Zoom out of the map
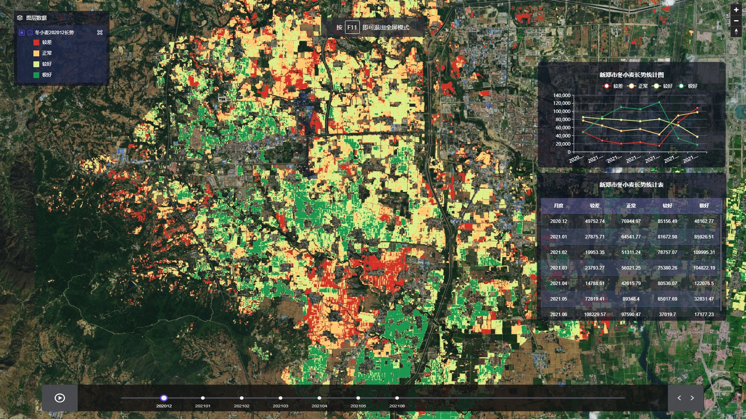 click(x=736, y=21)
